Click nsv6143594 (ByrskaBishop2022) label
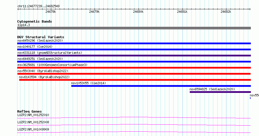259x136 pixels. [44, 77]
